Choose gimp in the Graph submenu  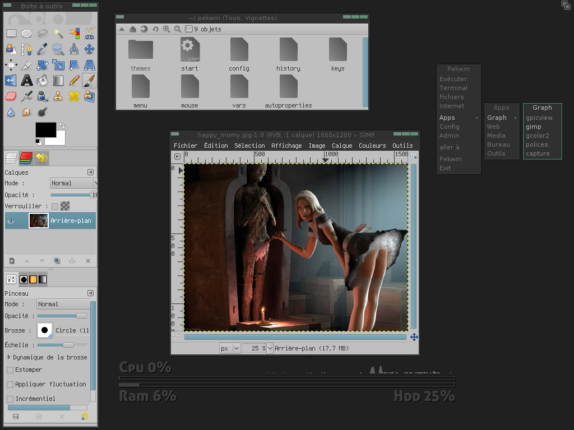534,127
